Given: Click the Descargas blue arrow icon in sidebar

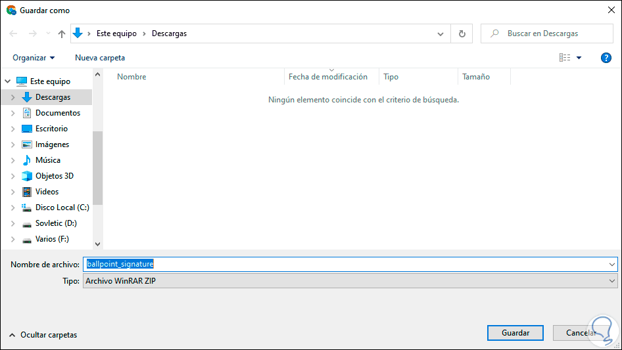Looking at the screenshot, I should 26,97.
